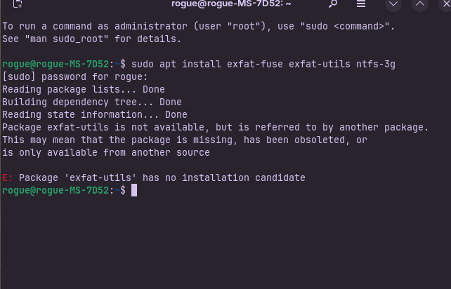Click the ntfs-3g package name

(376, 65)
